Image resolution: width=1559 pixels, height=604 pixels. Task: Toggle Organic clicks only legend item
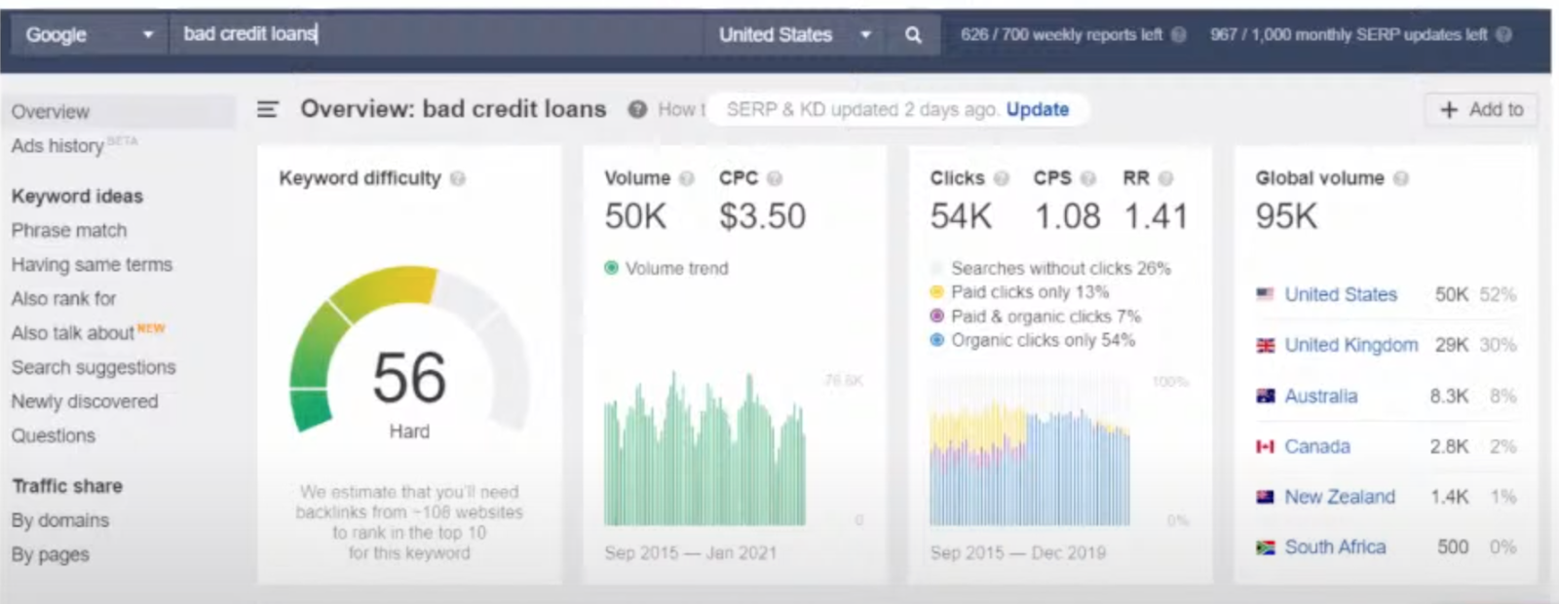pos(1033,340)
